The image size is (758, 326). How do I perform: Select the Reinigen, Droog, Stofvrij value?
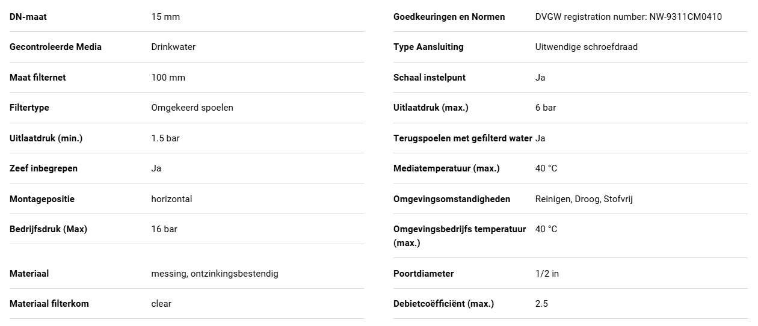click(584, 199)
